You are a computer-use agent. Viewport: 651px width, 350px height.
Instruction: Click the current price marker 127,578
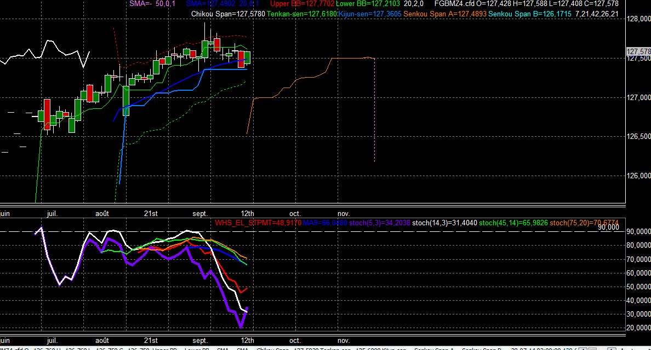(638, 52)
